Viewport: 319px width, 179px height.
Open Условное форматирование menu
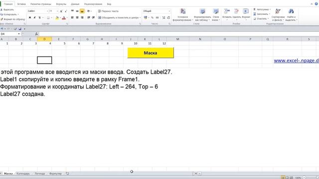tap(182, 14)
